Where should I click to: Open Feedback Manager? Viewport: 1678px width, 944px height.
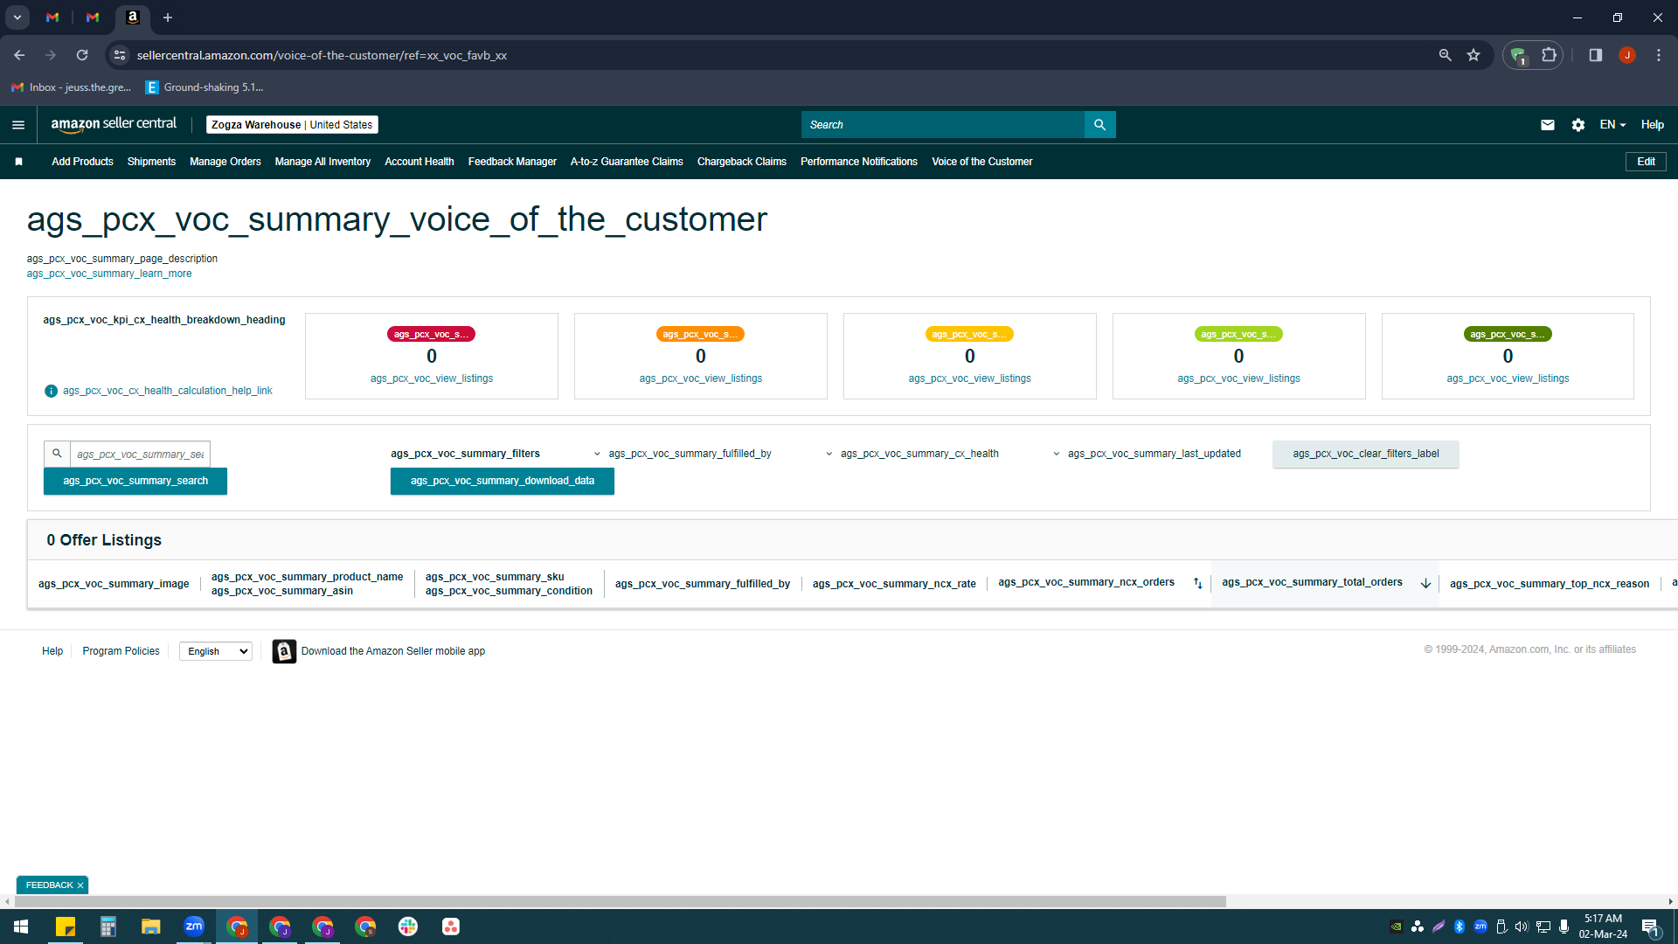pos(512,162)
